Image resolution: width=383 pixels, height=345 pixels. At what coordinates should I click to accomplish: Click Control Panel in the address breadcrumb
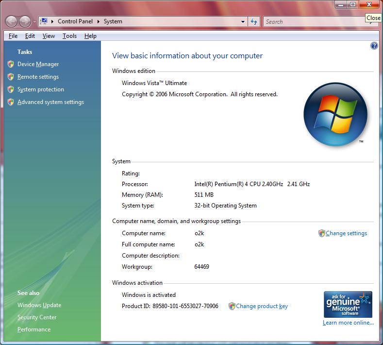pos(75,21)
